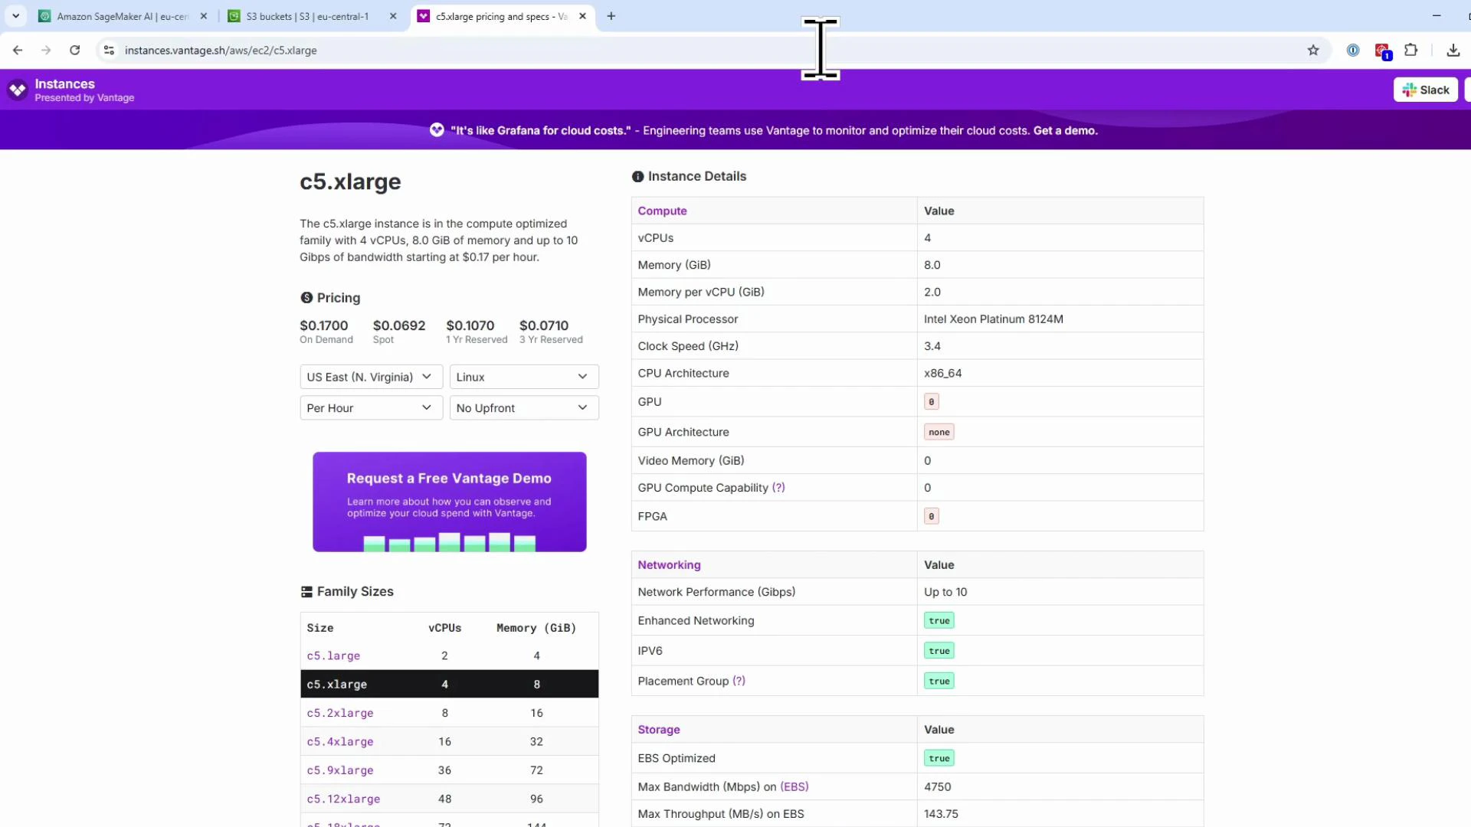Open the 1Password extension icon
This screenshot has height=827, width=1471.
1353,50
